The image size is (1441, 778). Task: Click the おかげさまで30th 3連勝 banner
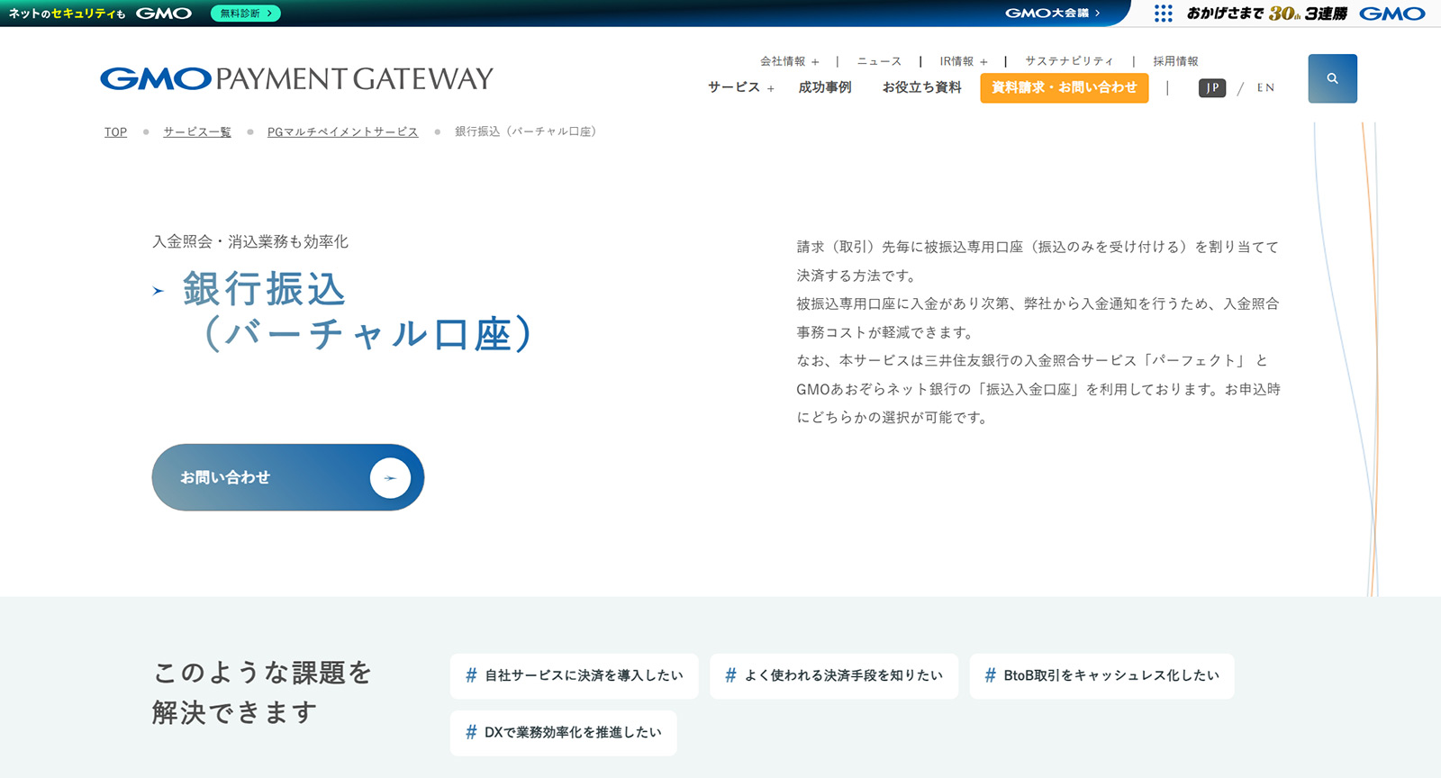point(1267,14)
